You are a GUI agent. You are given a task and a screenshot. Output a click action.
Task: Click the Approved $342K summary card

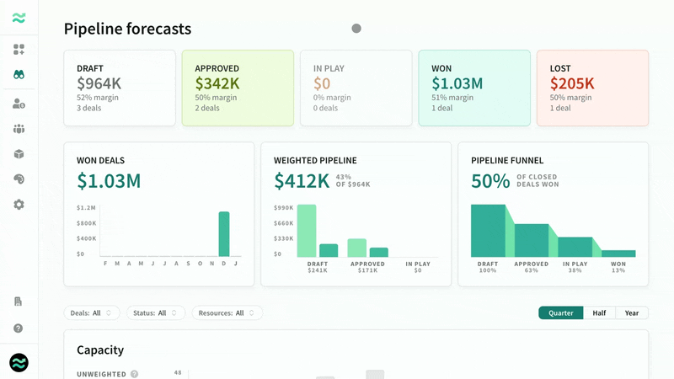(238, 88)
